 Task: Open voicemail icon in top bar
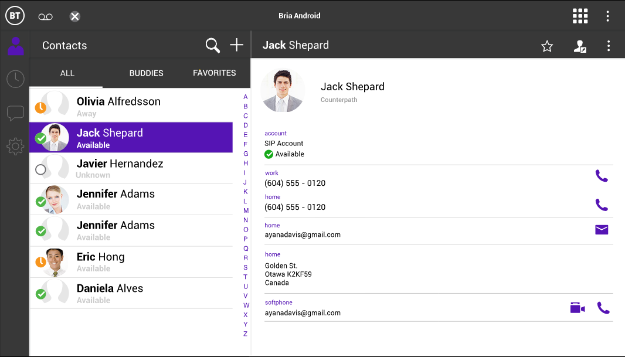click(46, 17)
